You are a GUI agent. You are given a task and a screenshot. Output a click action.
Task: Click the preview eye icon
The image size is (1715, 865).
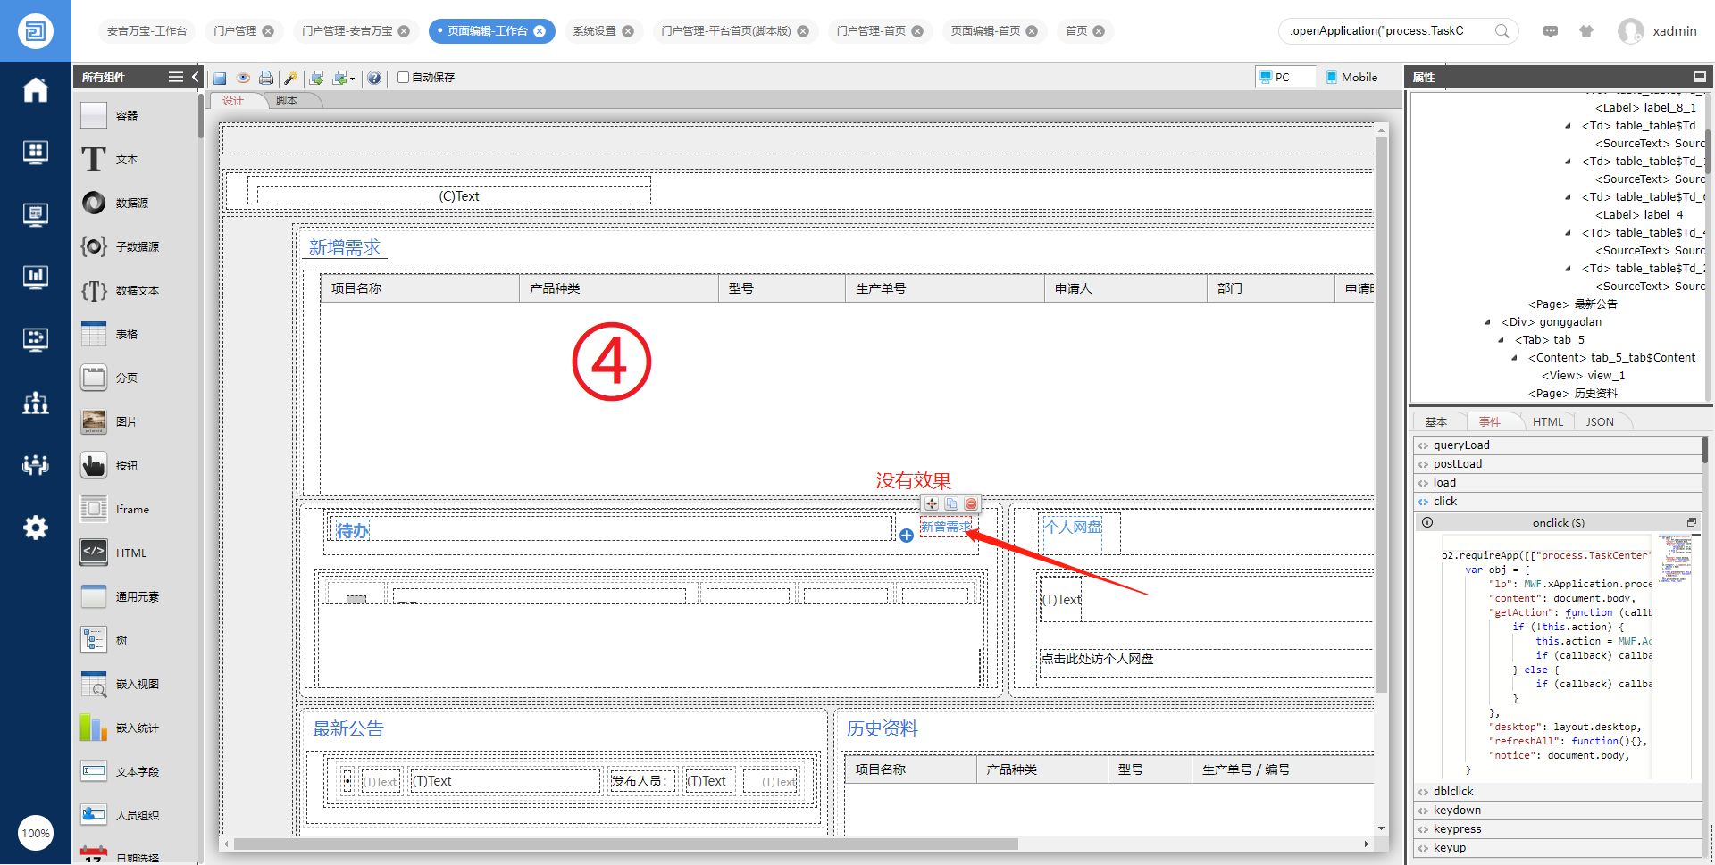click(243, 79)
